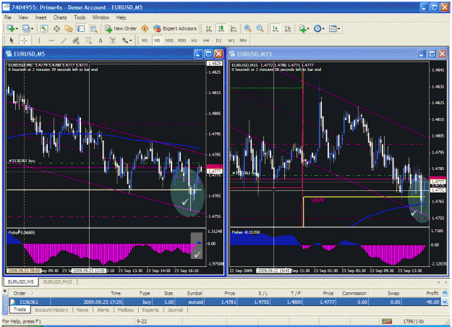Select the arrow cursor tool

(x=12, y=41)
